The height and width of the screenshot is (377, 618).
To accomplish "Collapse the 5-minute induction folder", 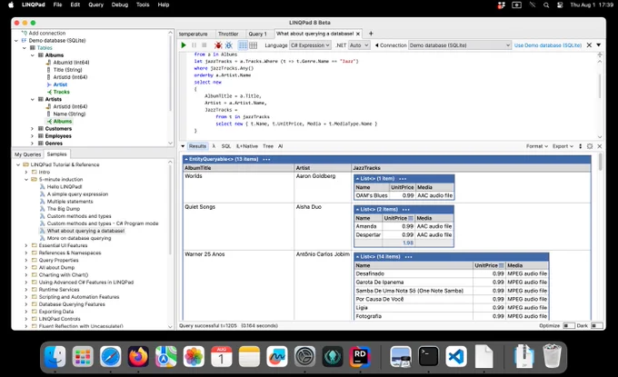I will (26, 179).
